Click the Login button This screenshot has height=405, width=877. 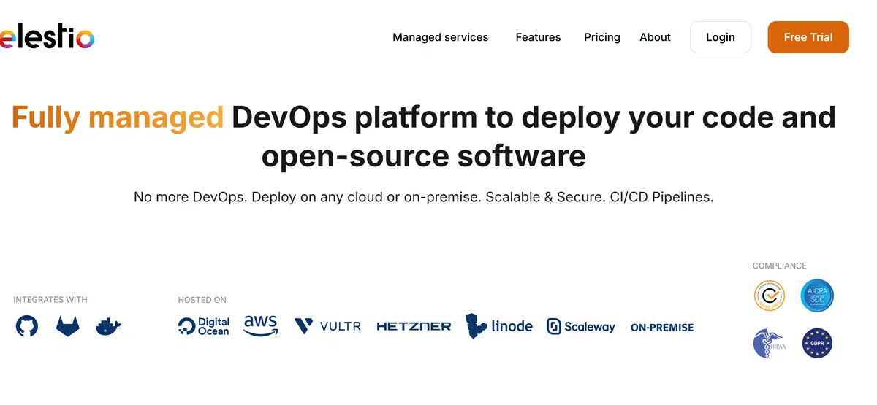[721, 37]
